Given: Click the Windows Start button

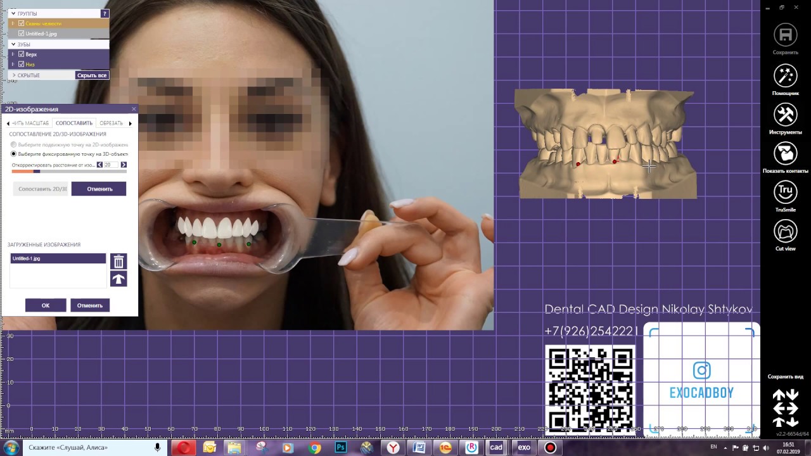Looking at the screenshot, I should point(11,448).
